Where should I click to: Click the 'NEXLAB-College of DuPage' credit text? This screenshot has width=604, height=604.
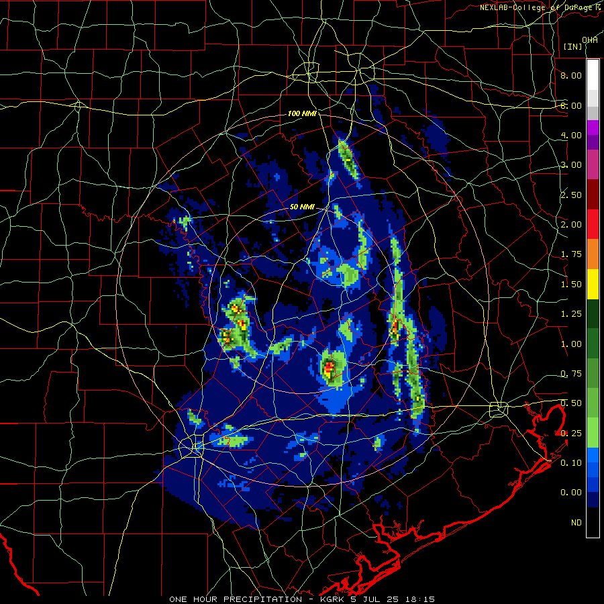click(x=536, y=7)
